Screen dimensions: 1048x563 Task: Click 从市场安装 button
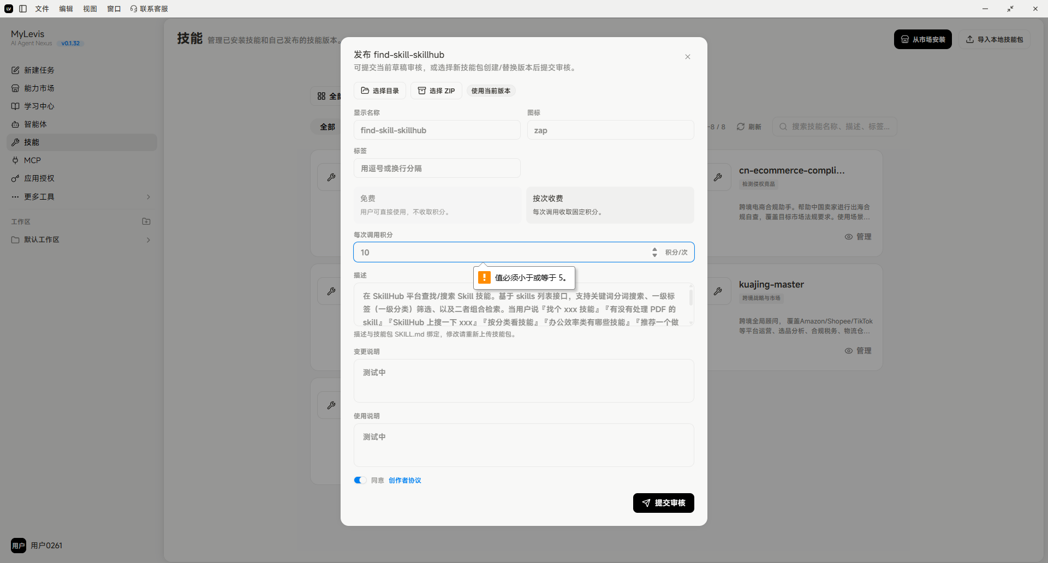pyautogui.click(x=923, y=39)
